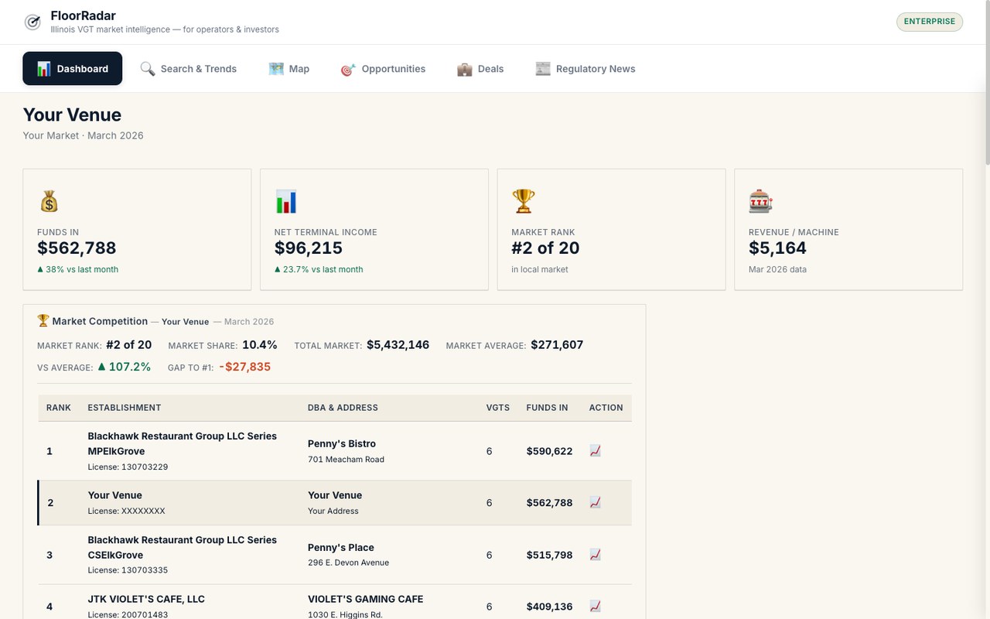Click the Net Terminal Income value $96,215
Viewport: 990px width, 619px height.
[309, 248]
